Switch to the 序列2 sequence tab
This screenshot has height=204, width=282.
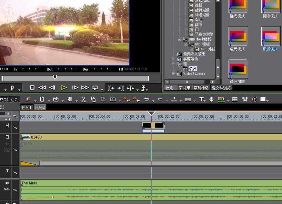[40, 108]
